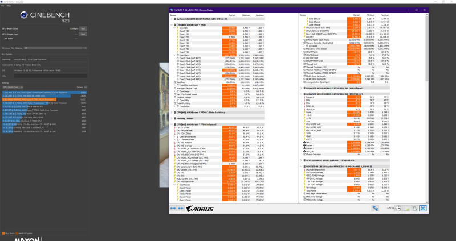Screen dimensions: 456x241
Task: Expand Core Usage subtree
Action: tap(174, 92)
